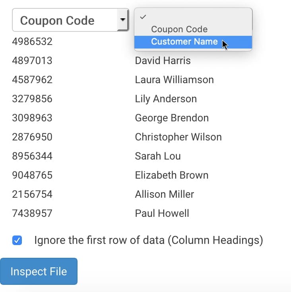Select coupon code 2876950
Viewport: 291px width, 292px height.
click(32, 137)
